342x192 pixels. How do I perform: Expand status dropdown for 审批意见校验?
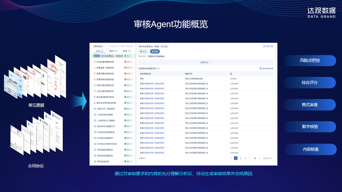tap(132, 162)
